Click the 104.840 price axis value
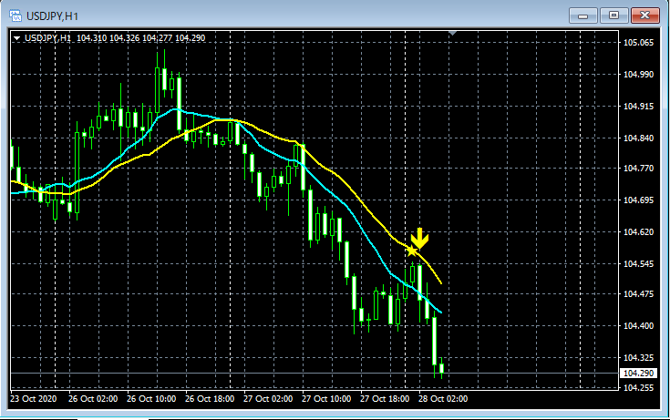The width and height of the screenshot is (670, 420). pyautogui.click(x=638, y=138)
